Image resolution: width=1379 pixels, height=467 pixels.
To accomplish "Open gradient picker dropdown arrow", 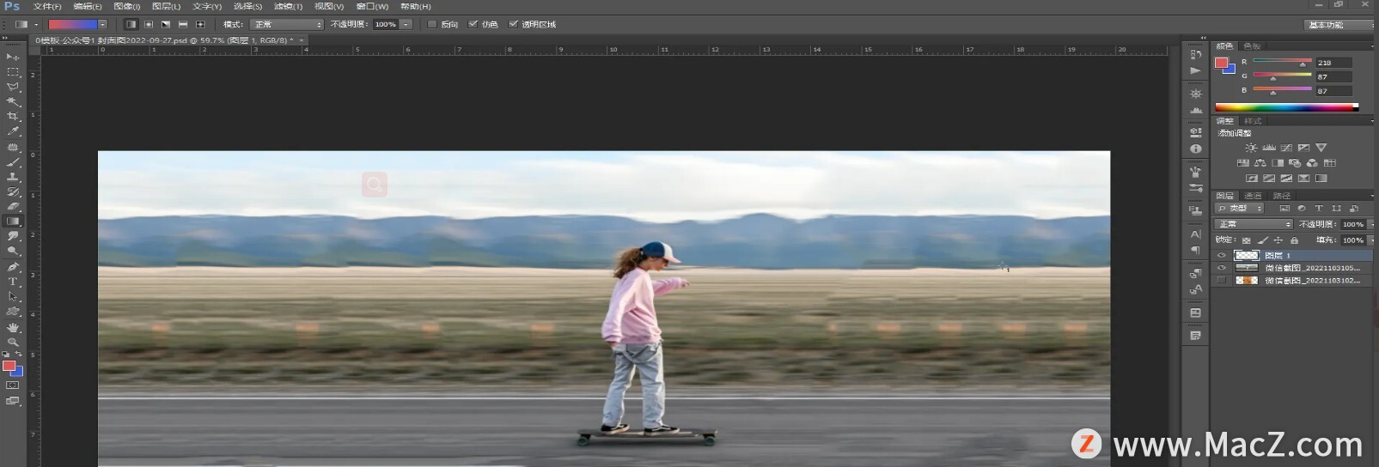I will pos(102,24).
